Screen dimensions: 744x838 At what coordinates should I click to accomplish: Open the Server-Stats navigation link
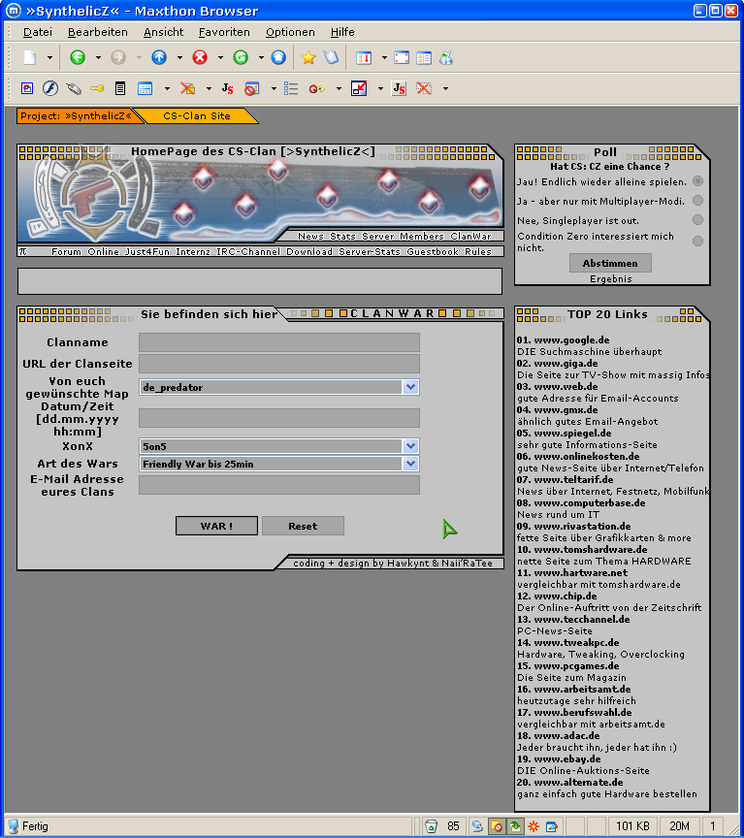click(x=370, y=252)
